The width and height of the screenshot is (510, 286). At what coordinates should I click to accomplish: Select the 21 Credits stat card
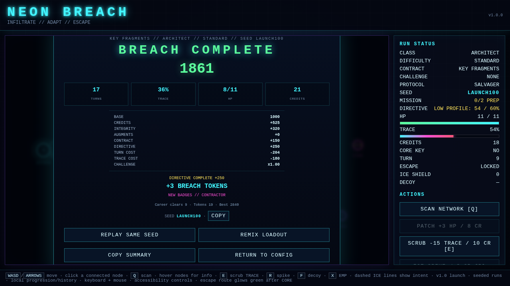tap(297, 94)
